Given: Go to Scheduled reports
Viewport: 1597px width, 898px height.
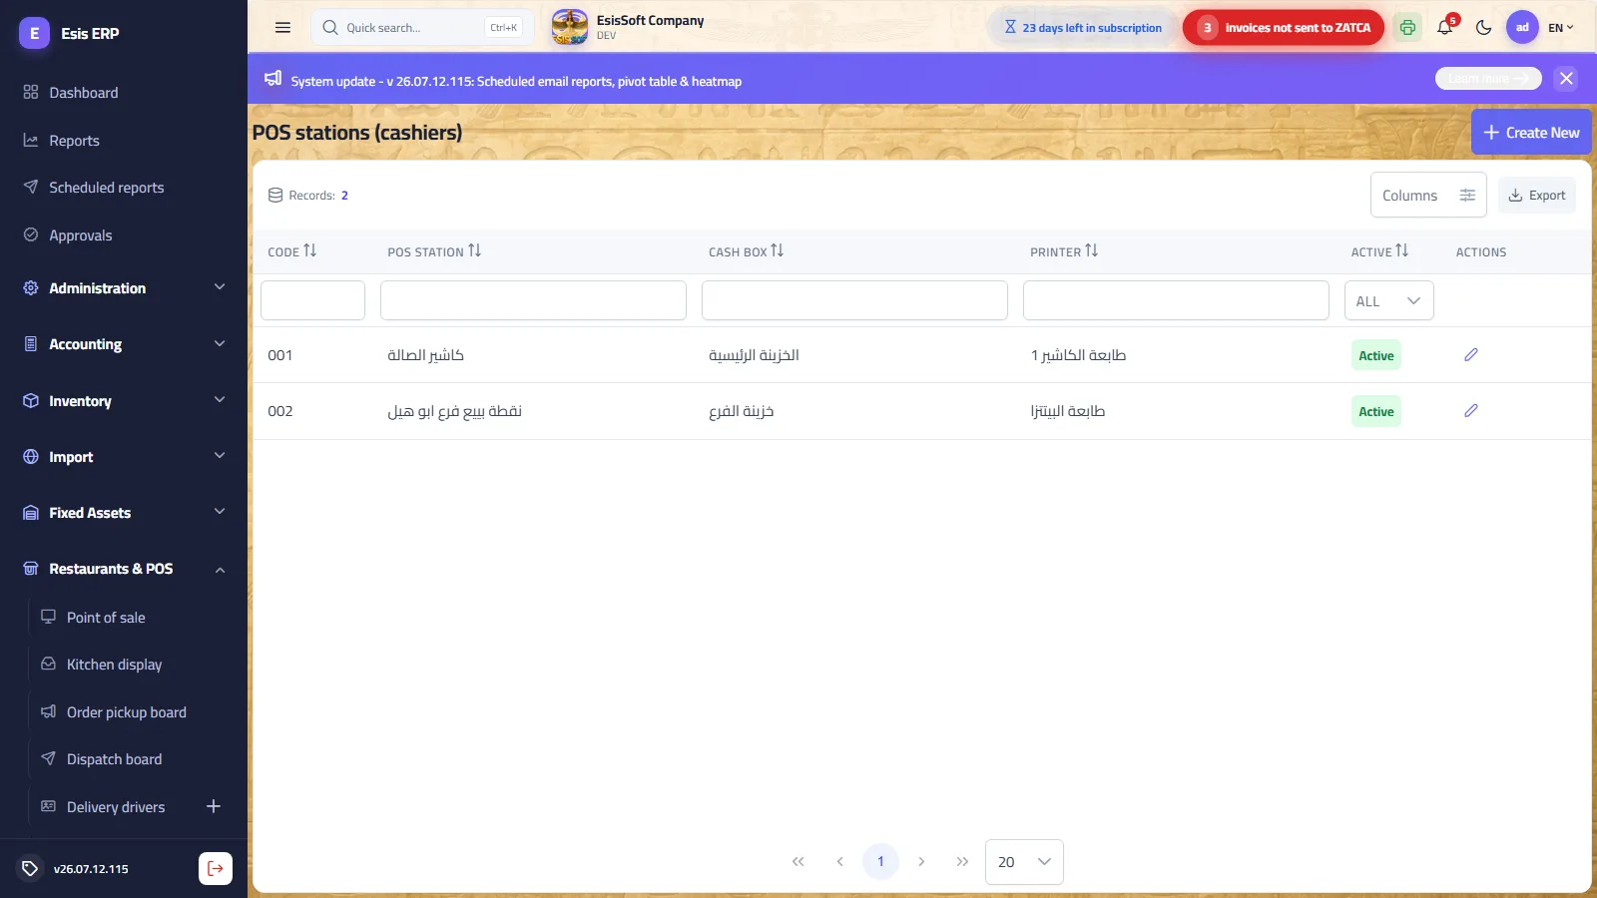Looking at the screenshot, I should pyautogui.click(x=106, y=188).
